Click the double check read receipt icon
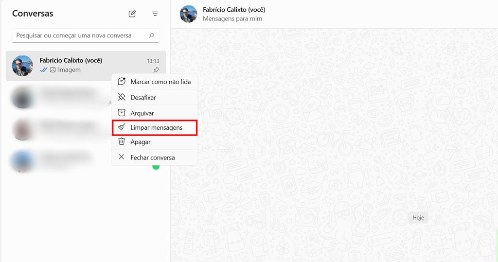Image resolution: width=498 pixels, height=262 pixels. coord(44,70)
